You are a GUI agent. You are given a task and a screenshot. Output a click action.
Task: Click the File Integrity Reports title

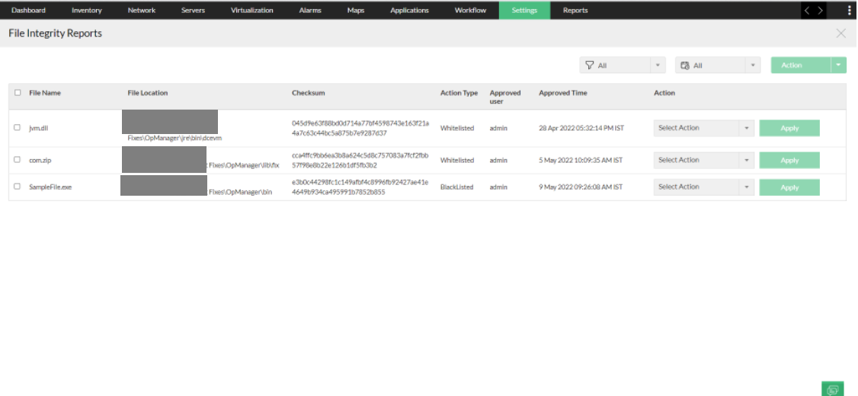pos(56,34)
